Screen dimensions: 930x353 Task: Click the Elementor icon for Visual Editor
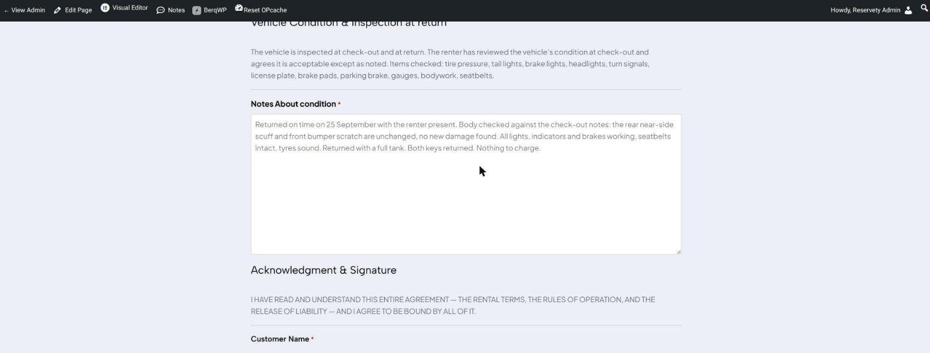pyautogui.click(x=105, y=8)
